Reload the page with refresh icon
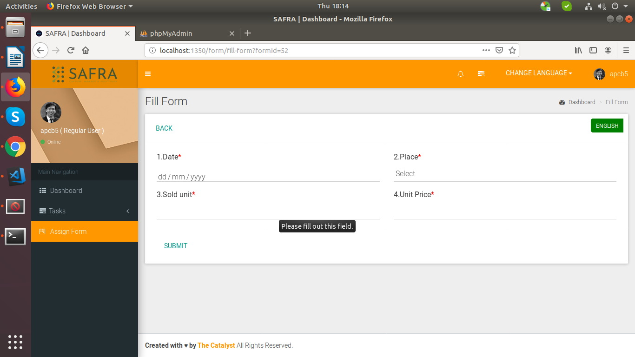The height and width of the screenshot is (357, 635). tap(71, 50)
